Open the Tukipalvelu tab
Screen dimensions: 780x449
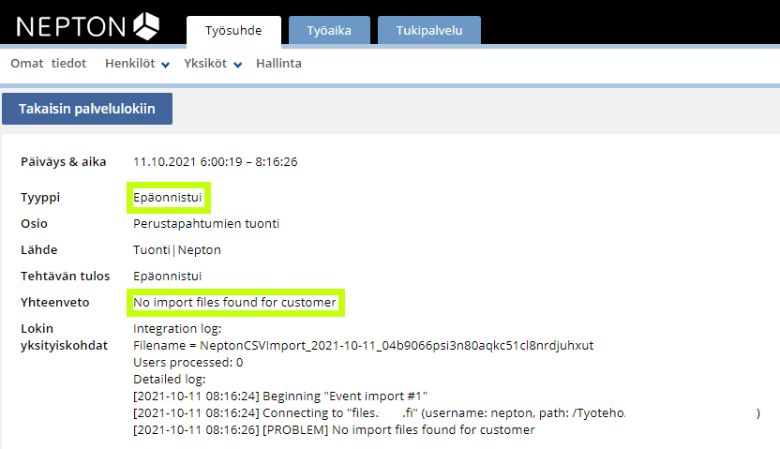pos(429,31)
